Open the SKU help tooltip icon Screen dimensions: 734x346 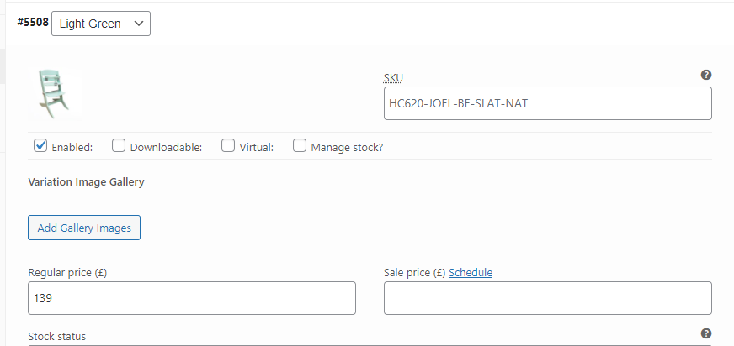pos(706,75)
